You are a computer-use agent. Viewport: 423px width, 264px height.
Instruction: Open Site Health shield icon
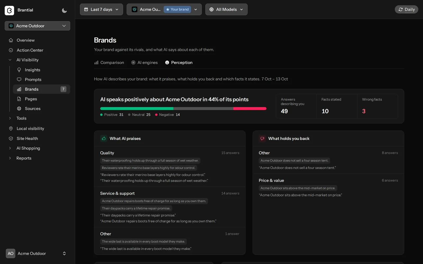11,138
